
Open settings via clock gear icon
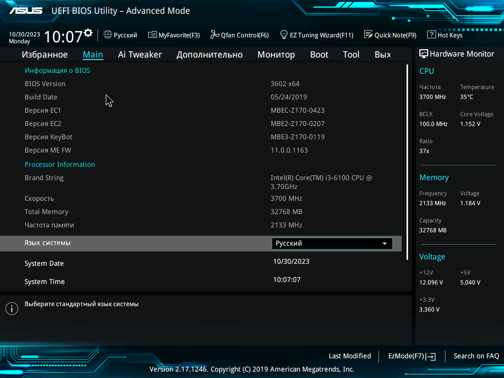pyautogui.click(x=88, y=33)
